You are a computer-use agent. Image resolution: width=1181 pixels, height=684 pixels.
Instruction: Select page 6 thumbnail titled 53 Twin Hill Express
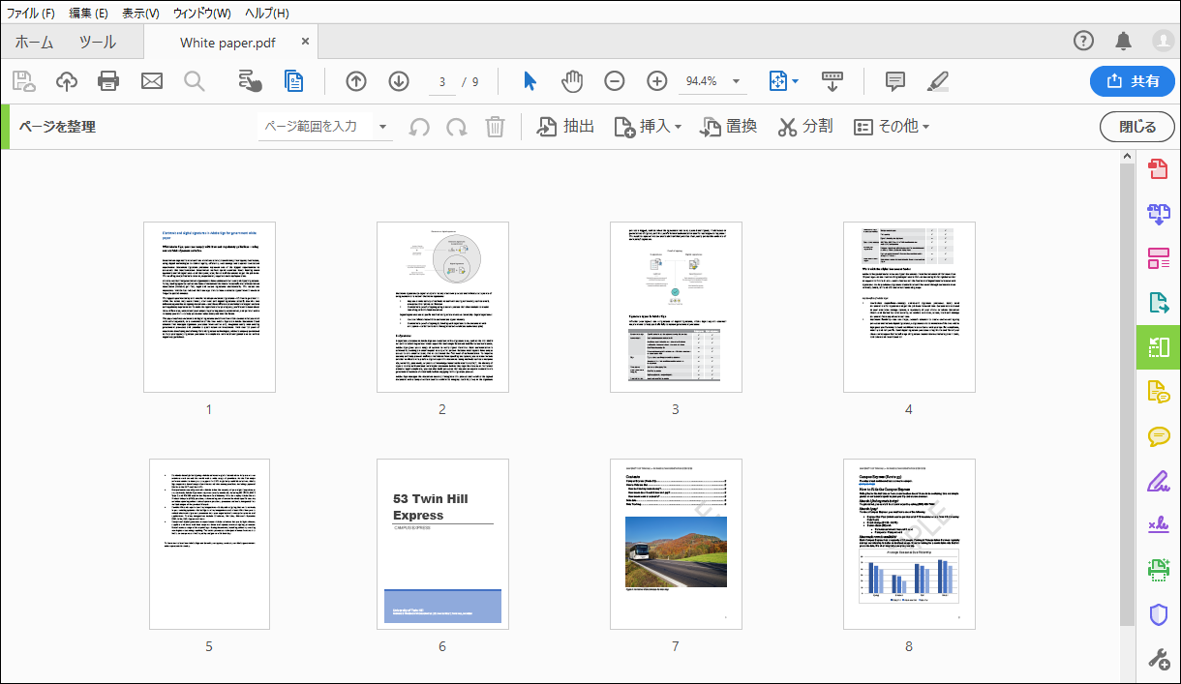pos(442,544)
